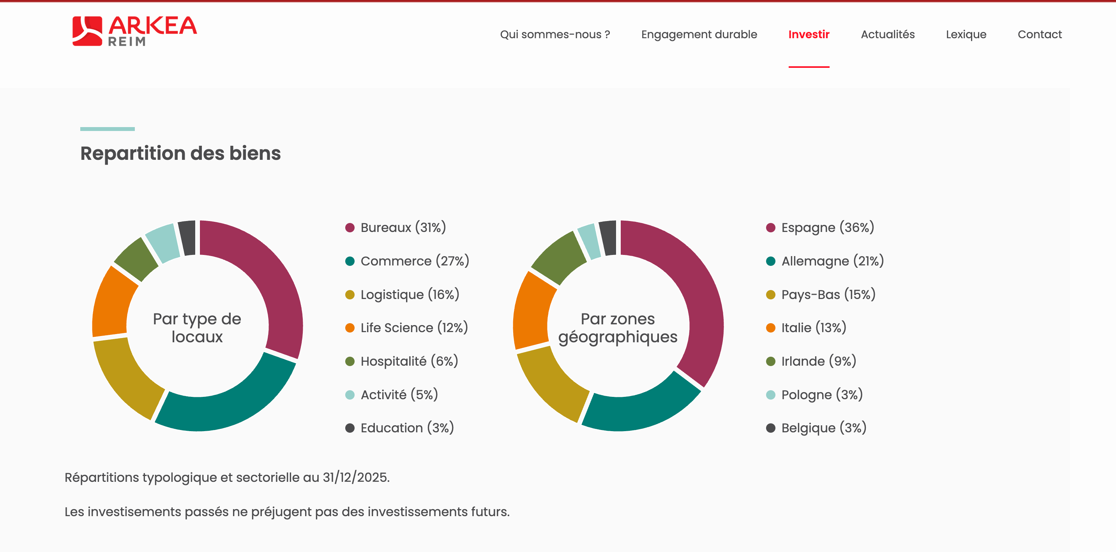Click the Pologne light blue legend dot

pos(770,395)
